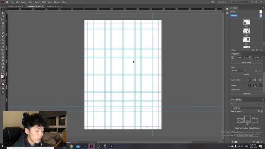This screenshot has height=149, width=265.
Task: Click the Fill color swatch
Action: click(2, 77)
